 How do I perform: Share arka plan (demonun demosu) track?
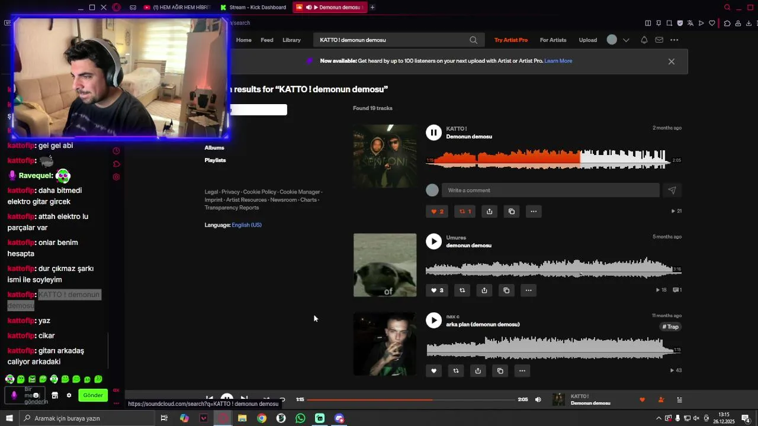click(x=478, y=371)
